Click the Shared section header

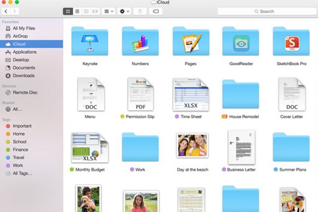coord(8,102)
